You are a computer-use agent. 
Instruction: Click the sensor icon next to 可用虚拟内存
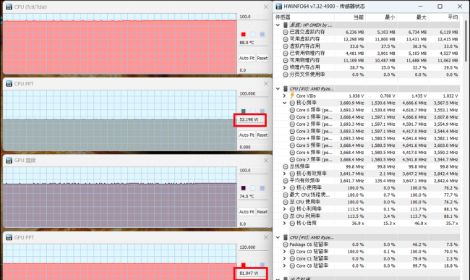click(x=286, y=39)
